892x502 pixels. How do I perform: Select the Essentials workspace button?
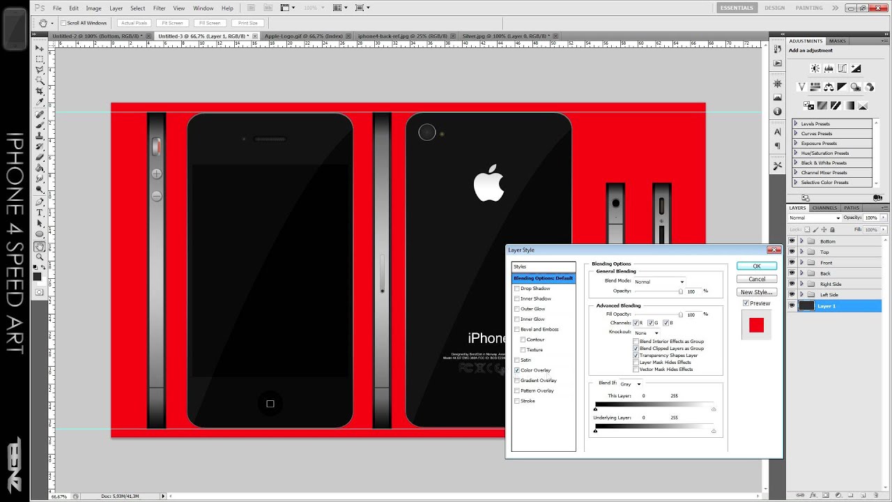[737, 8]
